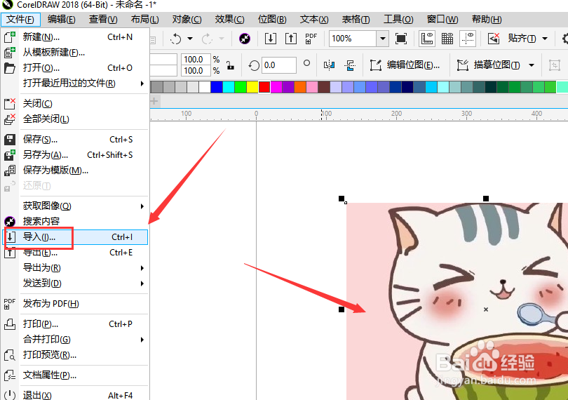
Task: Click the 关闭 document icon in menu
Action: click(10, 104)
